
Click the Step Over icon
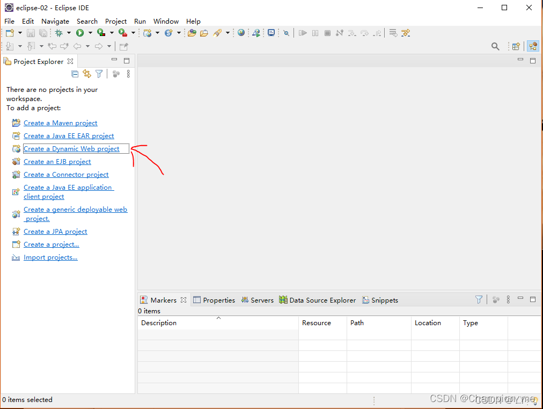364,33
